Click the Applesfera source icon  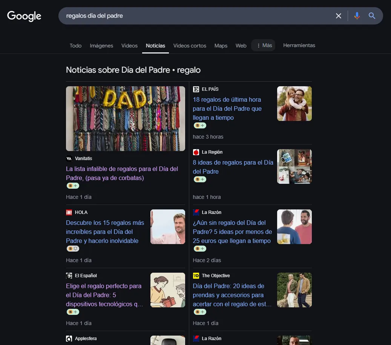tap(69, 339)
